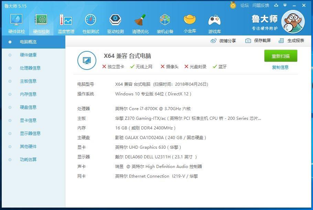Click 无线上网 status indicator

(141, 66)
